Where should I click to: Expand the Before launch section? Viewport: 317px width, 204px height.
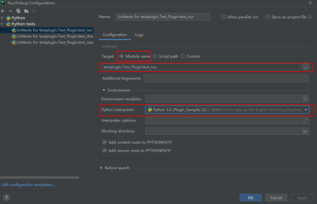click(101, 168)
